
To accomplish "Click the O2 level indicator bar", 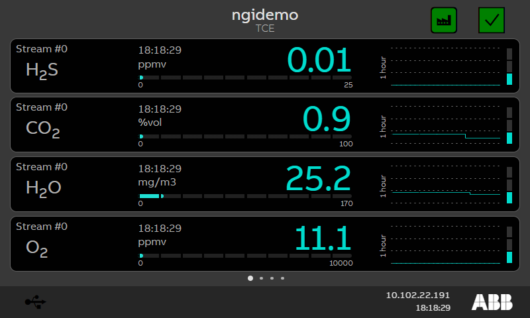I will pos(509,245).
